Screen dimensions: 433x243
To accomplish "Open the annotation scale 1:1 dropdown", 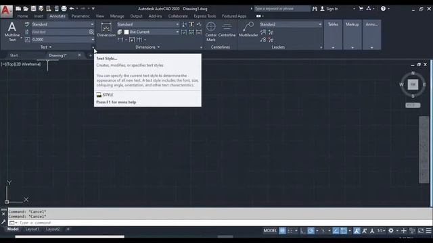I will (x=381, y=231).
